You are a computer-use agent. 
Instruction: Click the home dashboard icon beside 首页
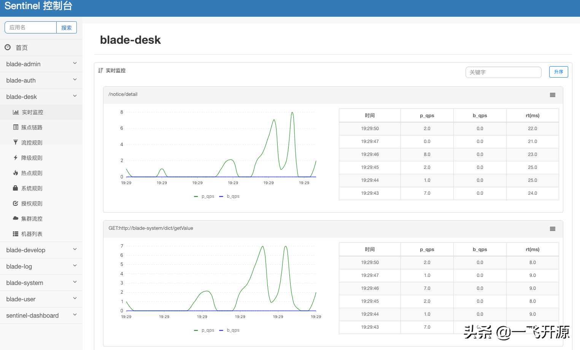(8, 48)
